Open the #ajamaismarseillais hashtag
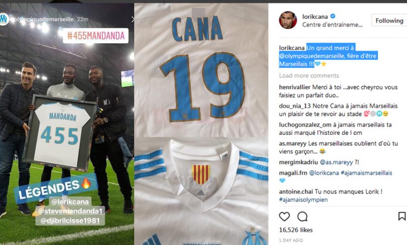The width and height of the screenshot is (407, 245). pos(366,173)
